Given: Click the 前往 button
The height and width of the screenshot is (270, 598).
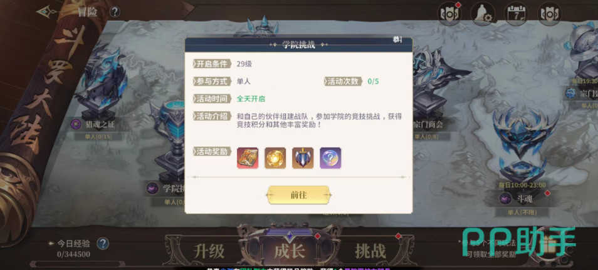Looking at the screenshot, I should pos(298,195).
